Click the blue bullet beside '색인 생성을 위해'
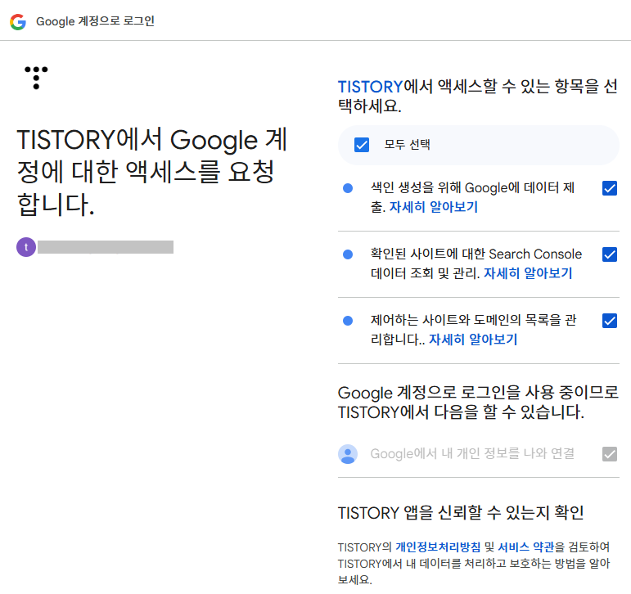Screen dimensions: 631x594 [x=348, y=188]
